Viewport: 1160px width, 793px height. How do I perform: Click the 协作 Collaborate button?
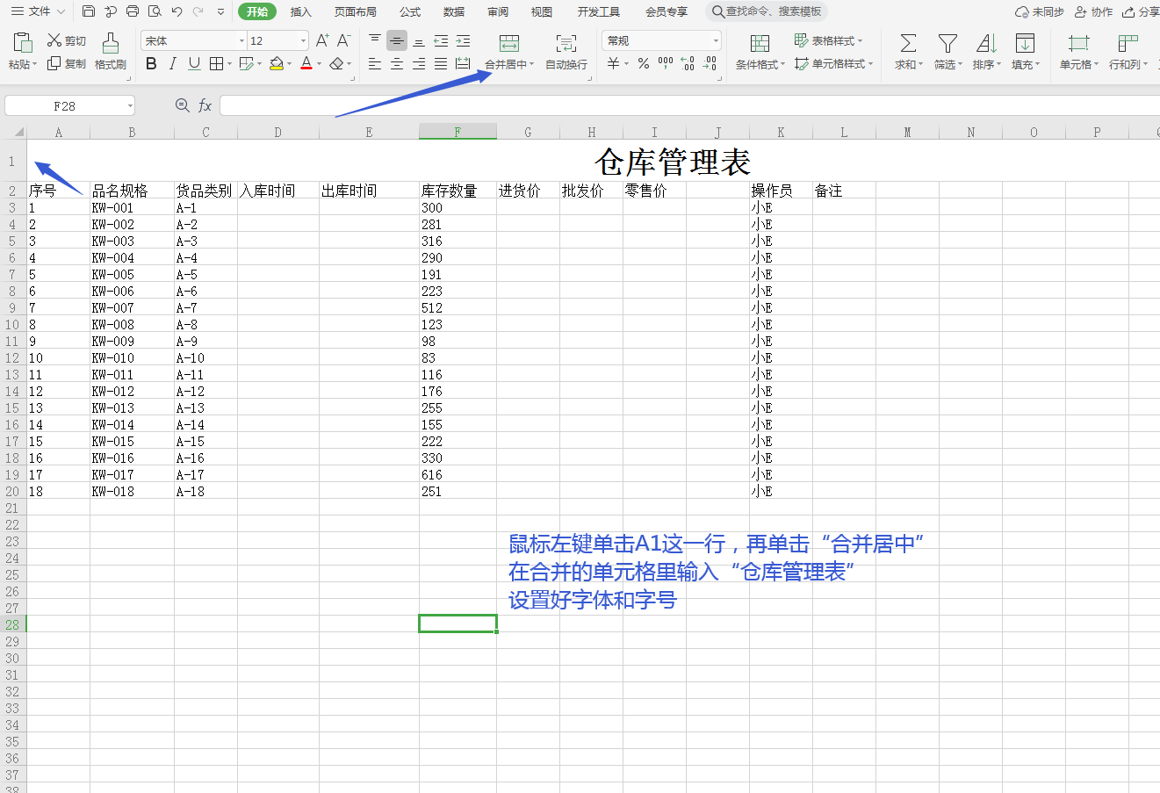(1094, 11)
